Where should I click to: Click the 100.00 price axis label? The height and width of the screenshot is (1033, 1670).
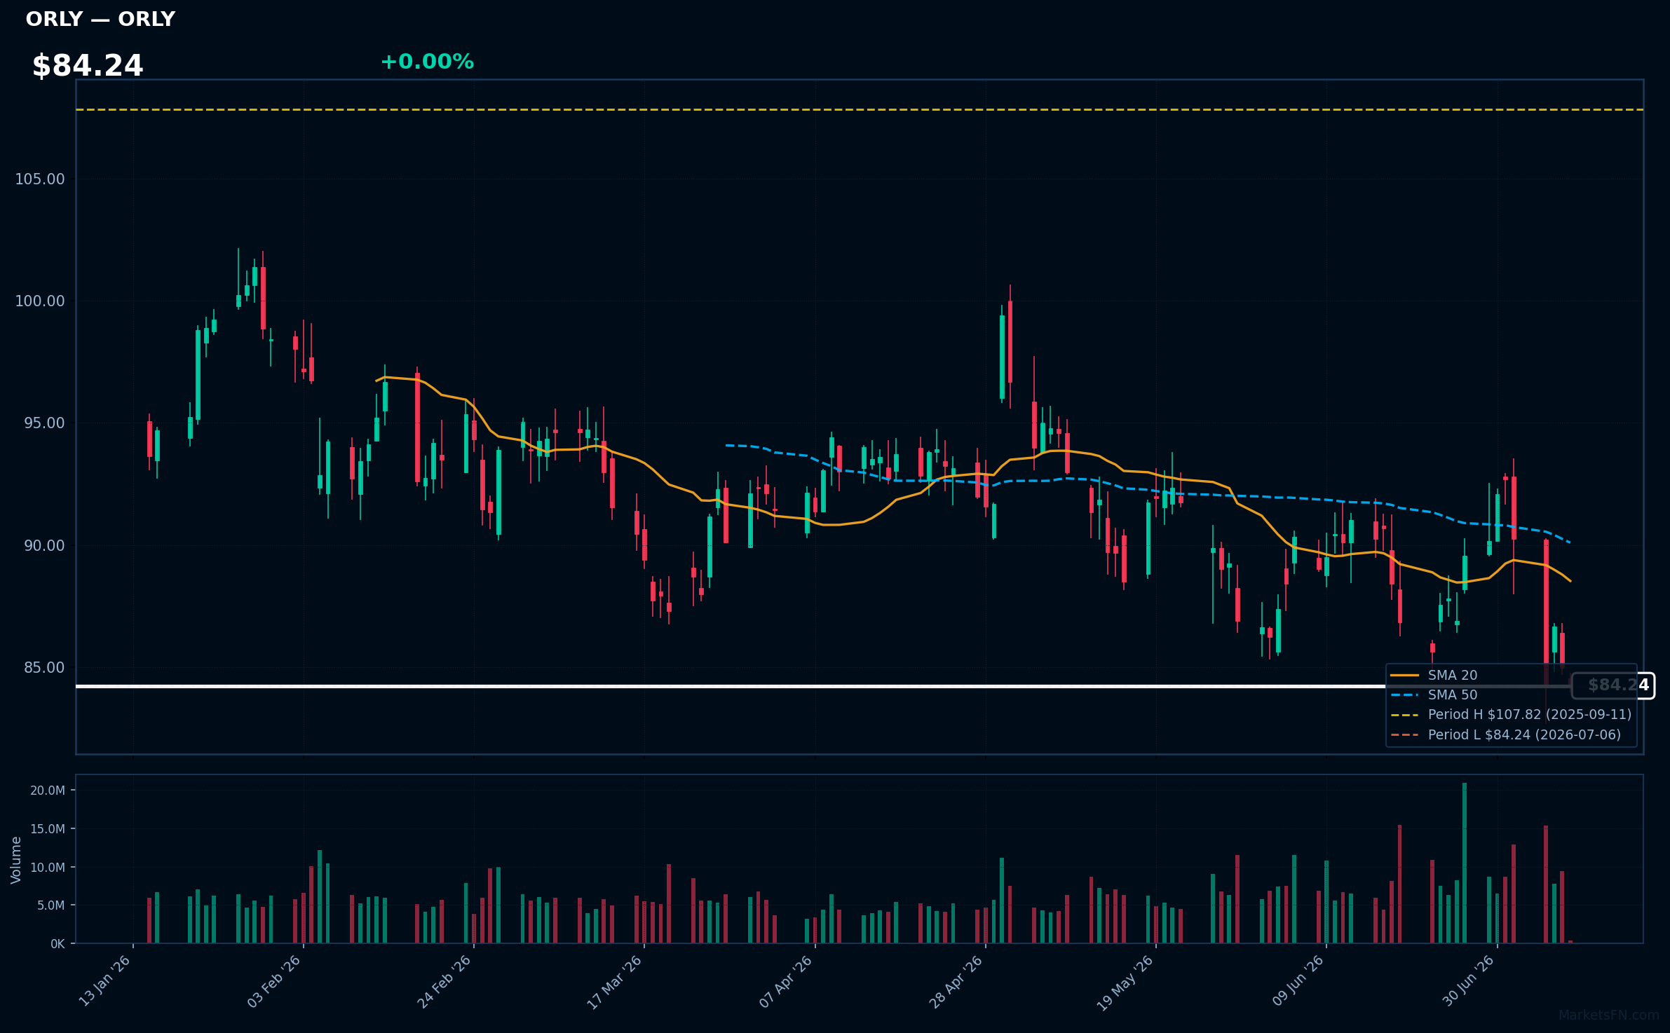pos(40,301)
